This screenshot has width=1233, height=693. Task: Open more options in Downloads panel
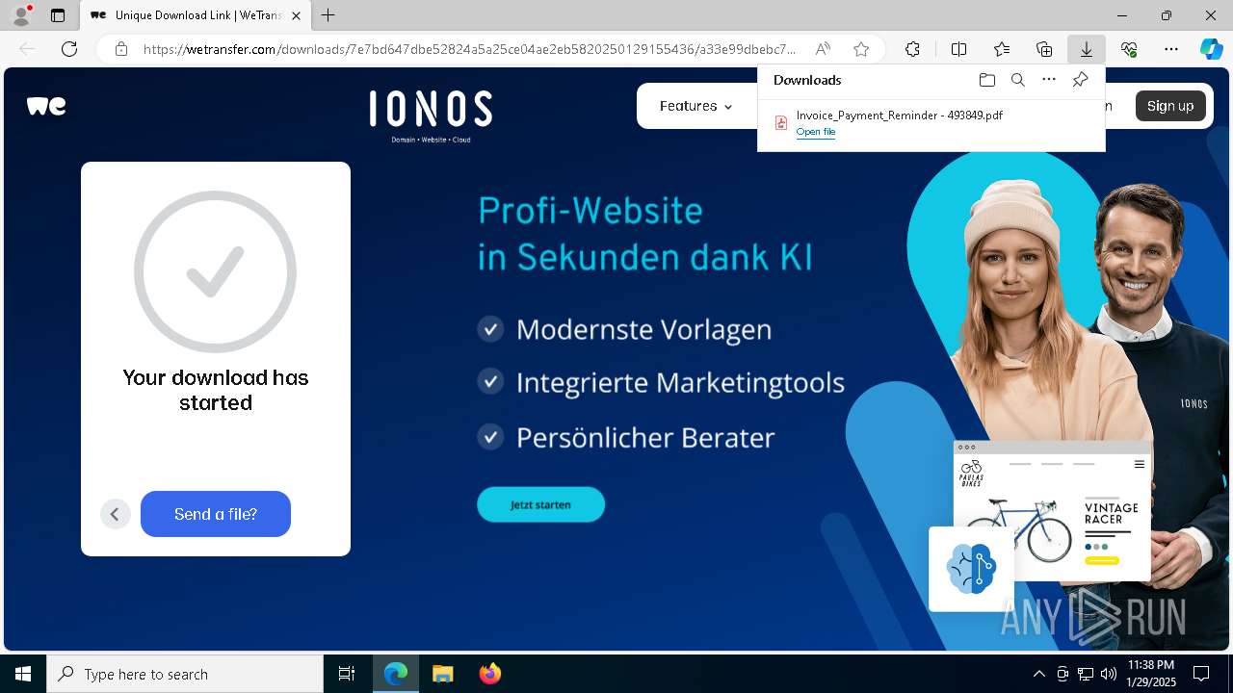1049,80
